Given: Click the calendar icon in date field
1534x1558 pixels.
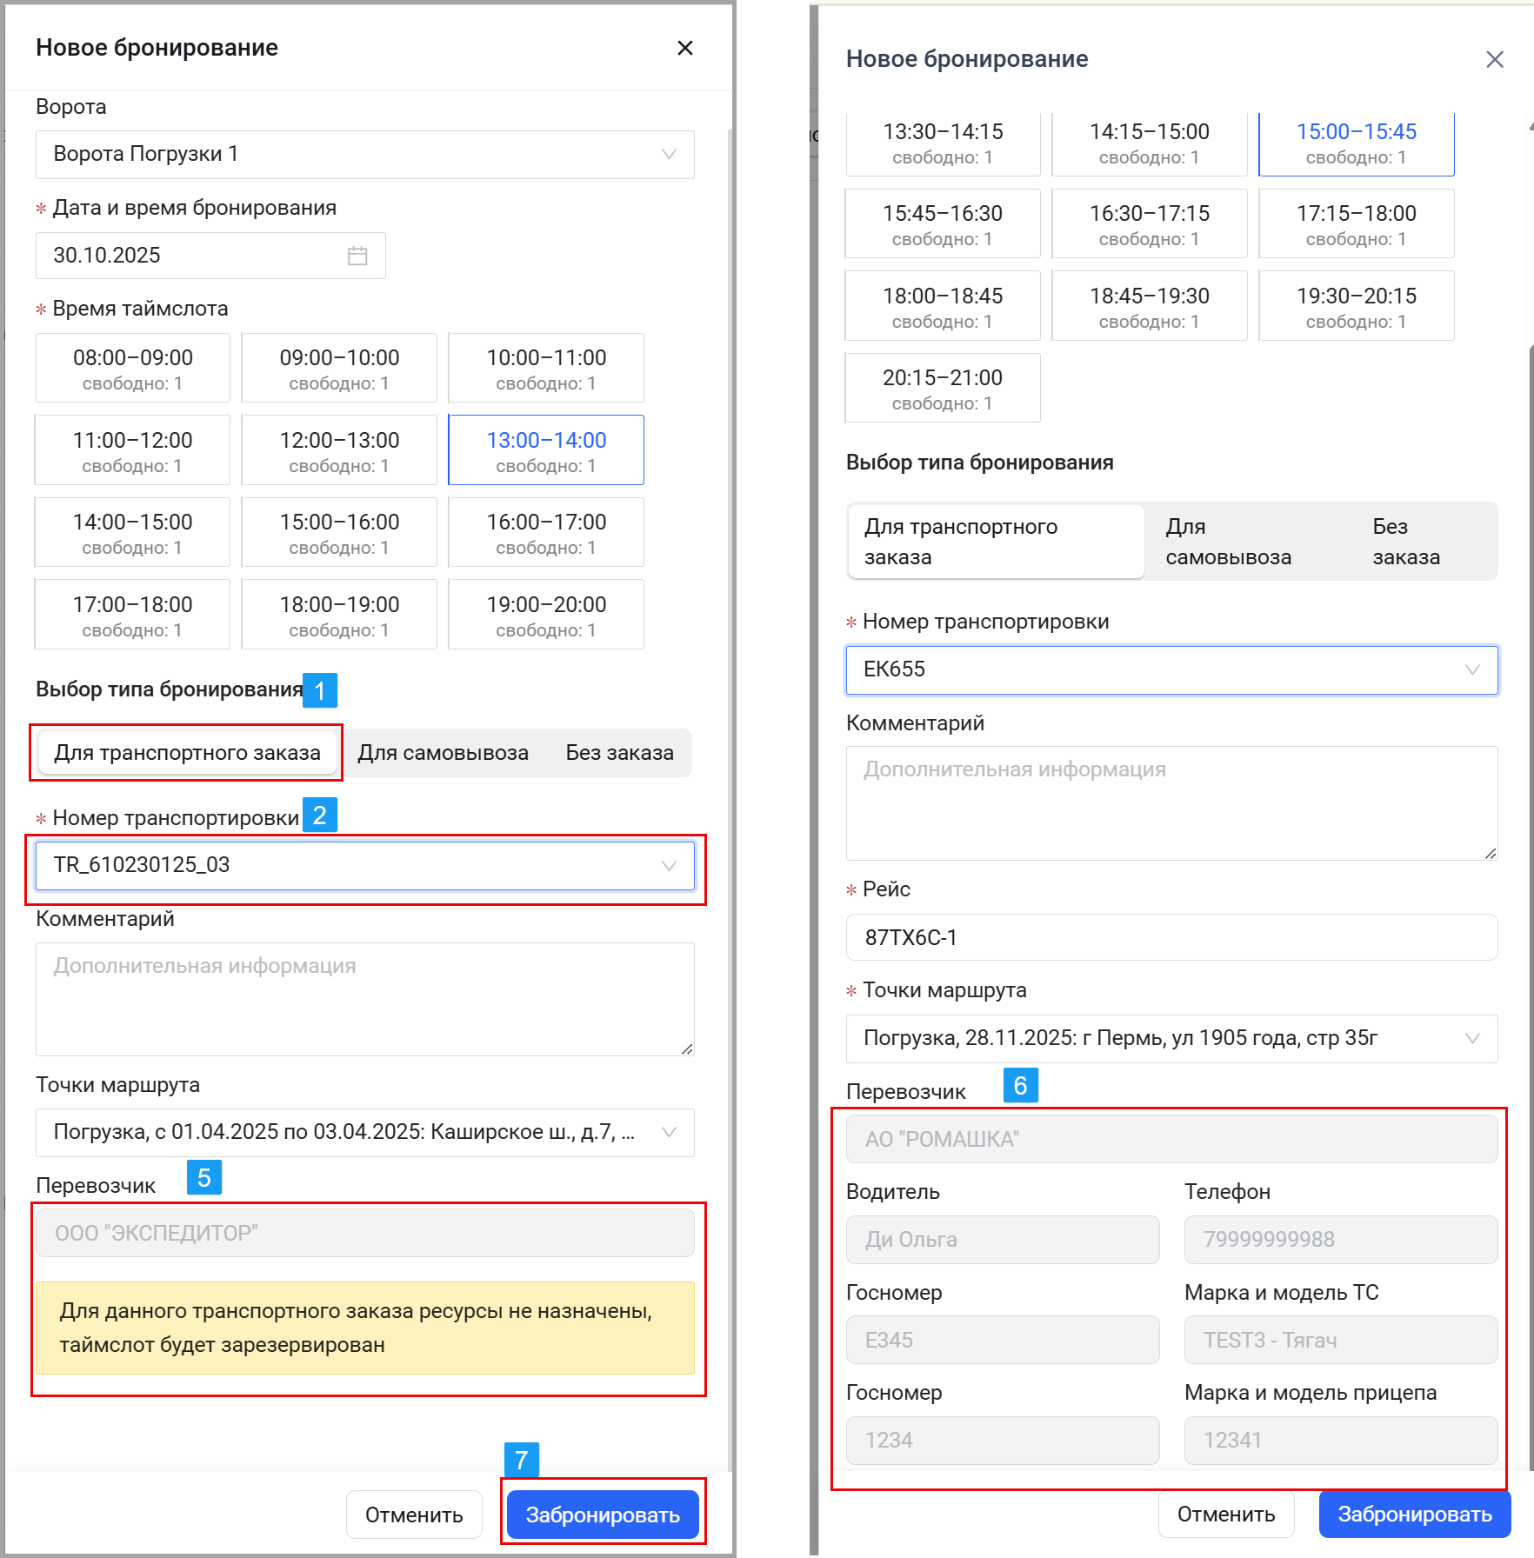Looking at the screenshot, I should click(357, 256).
